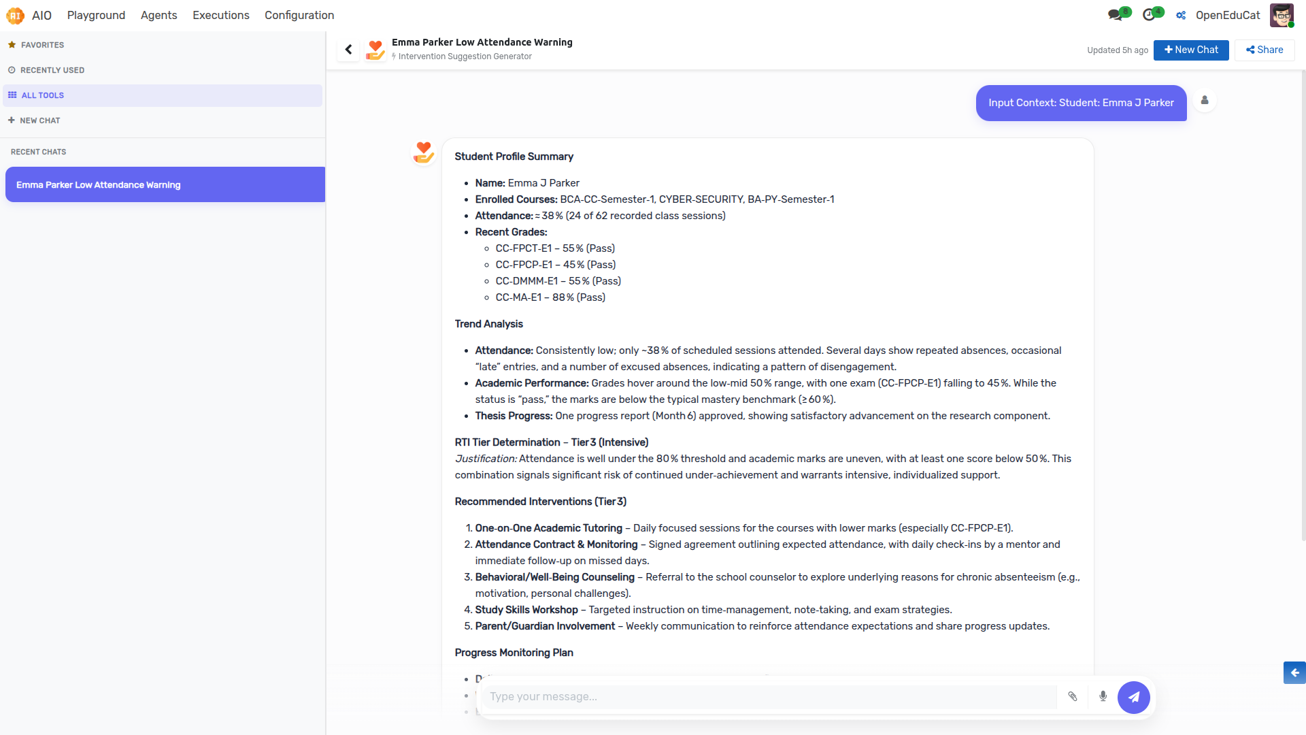Click the 'Updated 5h ago' text
Image resolution: width=1306 pixels, height=735 pixels.
tap(1118, 50)
